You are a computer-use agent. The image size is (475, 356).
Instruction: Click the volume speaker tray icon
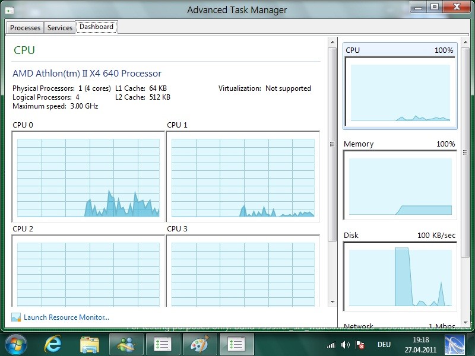(x=346, y=345)
